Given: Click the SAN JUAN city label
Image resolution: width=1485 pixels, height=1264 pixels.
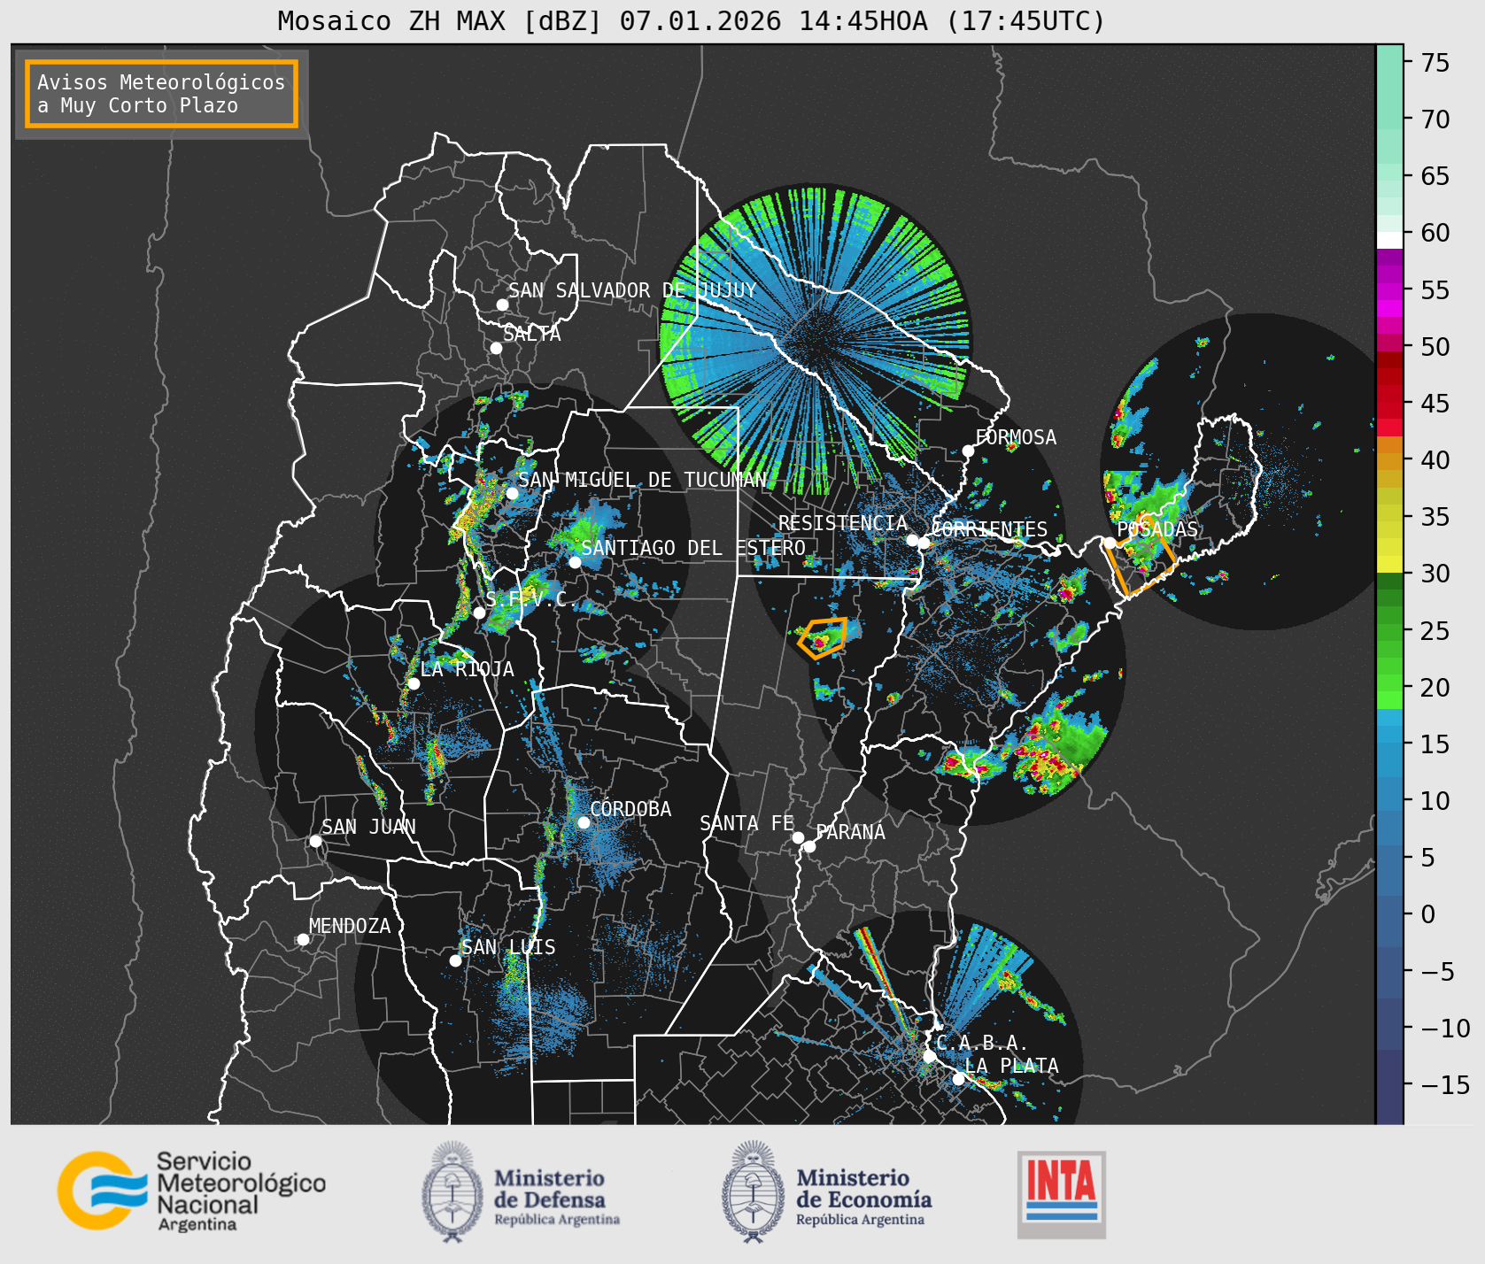Looking at the screenshot, I should 368,827.
